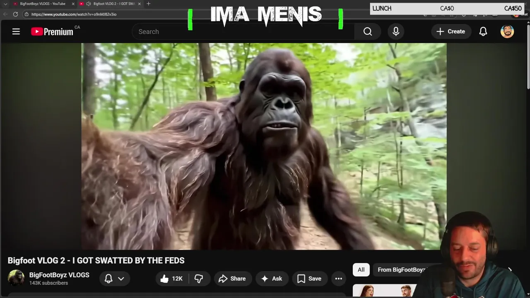Share this video
Viewport: 530px width, 298px height.
232,279
